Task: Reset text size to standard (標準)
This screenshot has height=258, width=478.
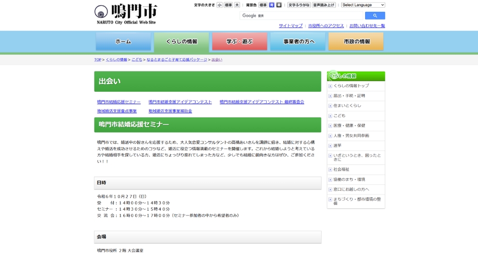Action: click(x=228, y=5)
